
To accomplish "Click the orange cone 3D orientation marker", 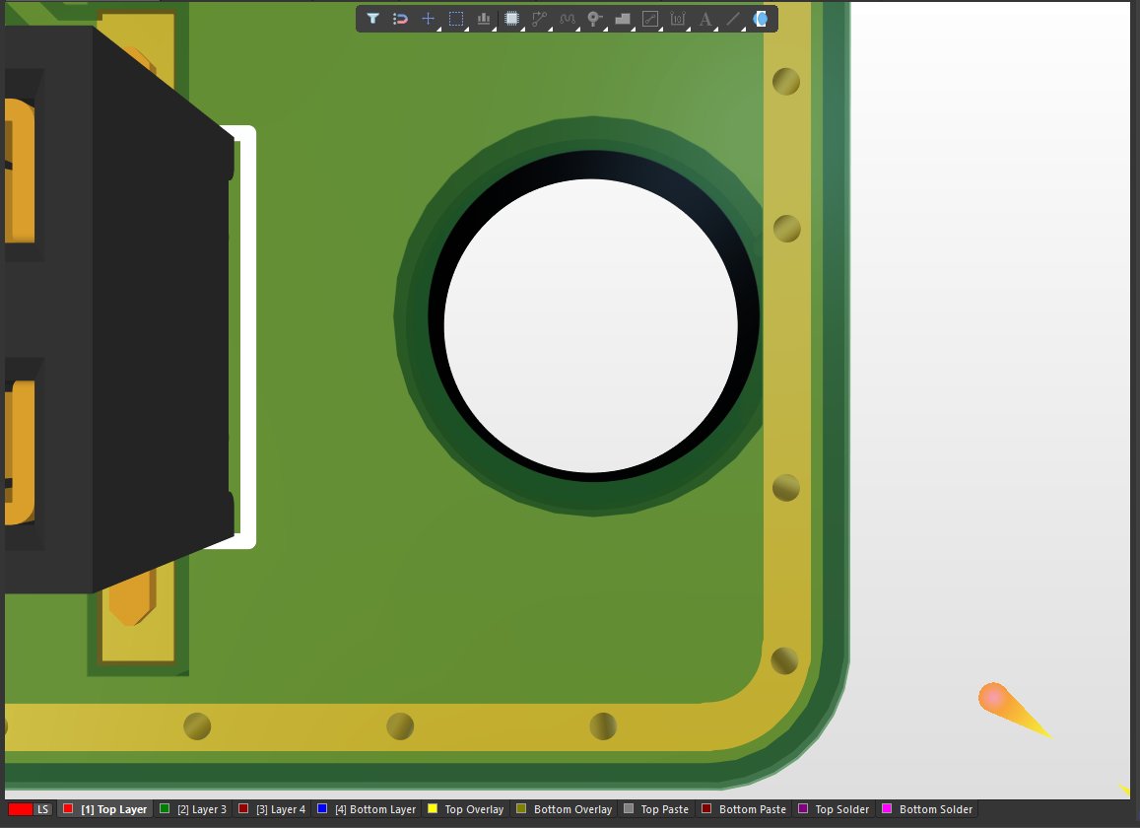I will [1014, 710].
